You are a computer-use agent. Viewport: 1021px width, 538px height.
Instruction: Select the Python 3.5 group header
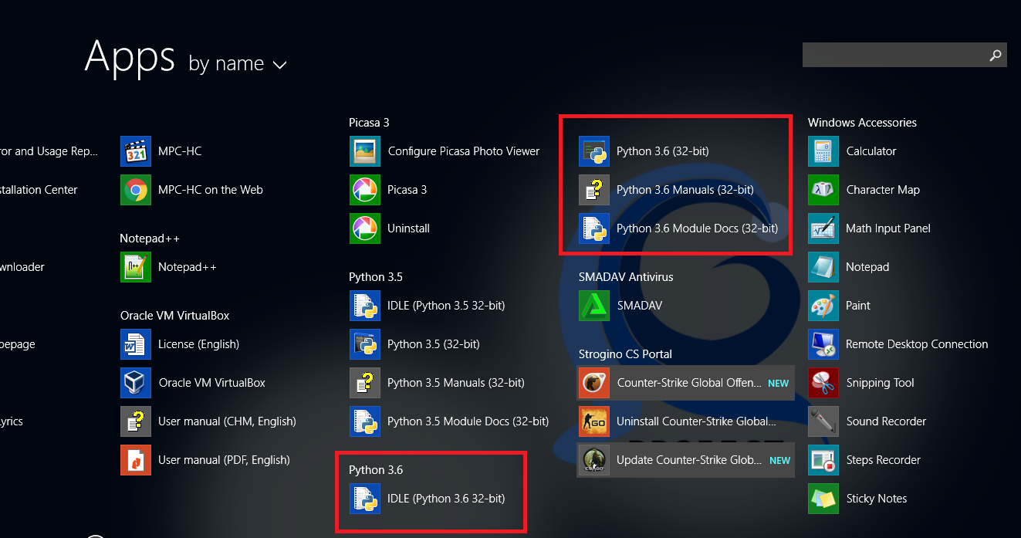pos(376,277)
